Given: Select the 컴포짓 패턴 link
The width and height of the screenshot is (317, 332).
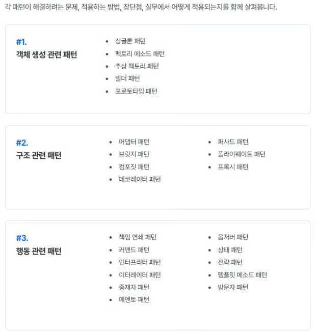Looking at the screenshot, I should point(134,167).
